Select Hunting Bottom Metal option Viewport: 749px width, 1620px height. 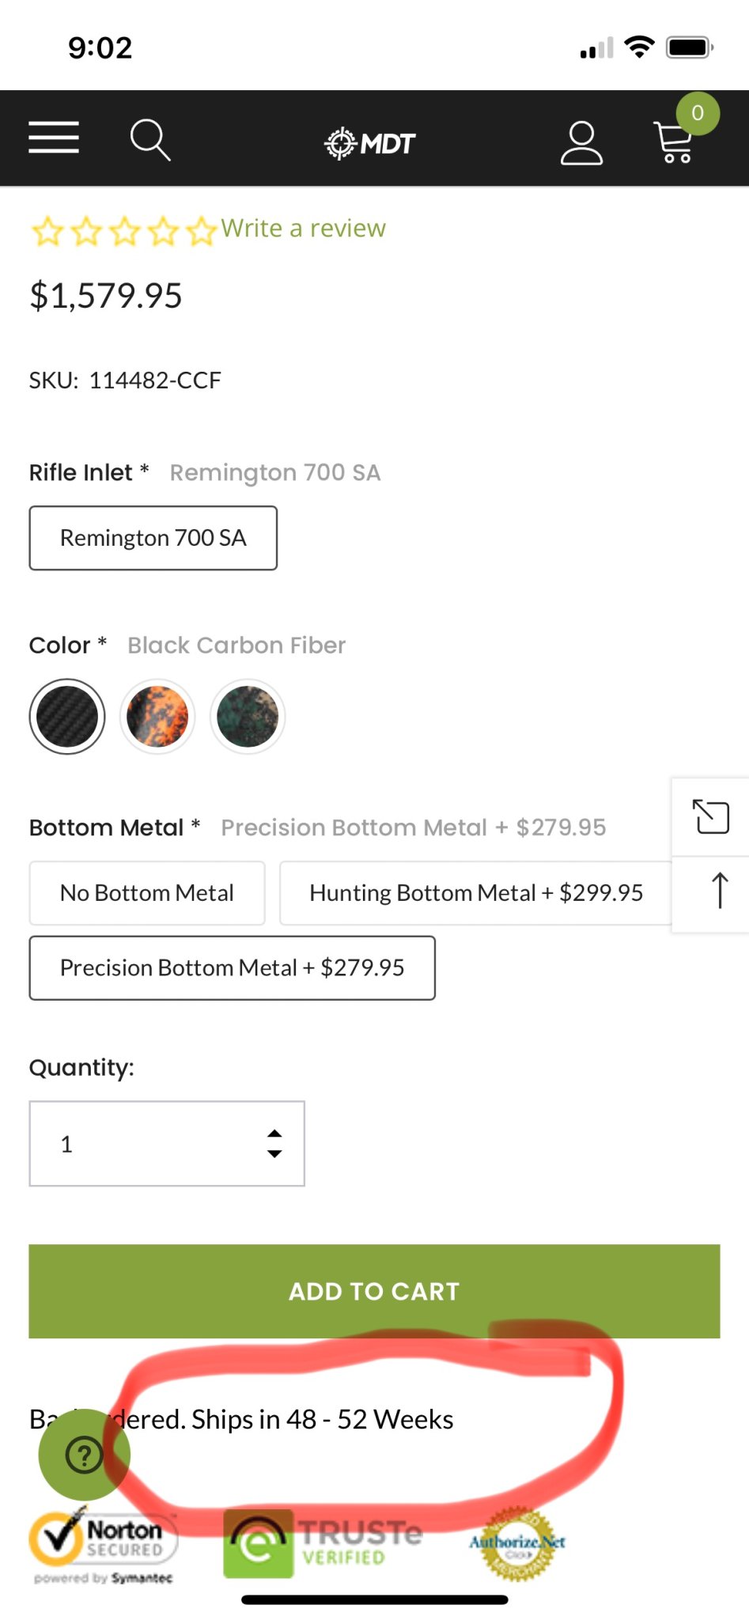tap(475, 893)
